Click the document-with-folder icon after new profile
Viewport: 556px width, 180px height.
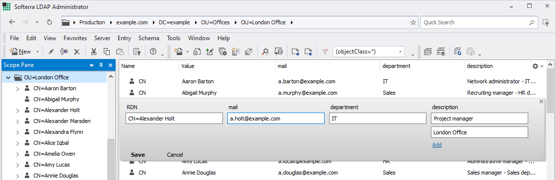click(x=197, y=52)
